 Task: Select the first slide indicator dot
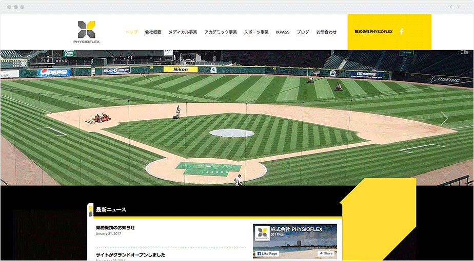pyautogui.click(x=203, y=172)
